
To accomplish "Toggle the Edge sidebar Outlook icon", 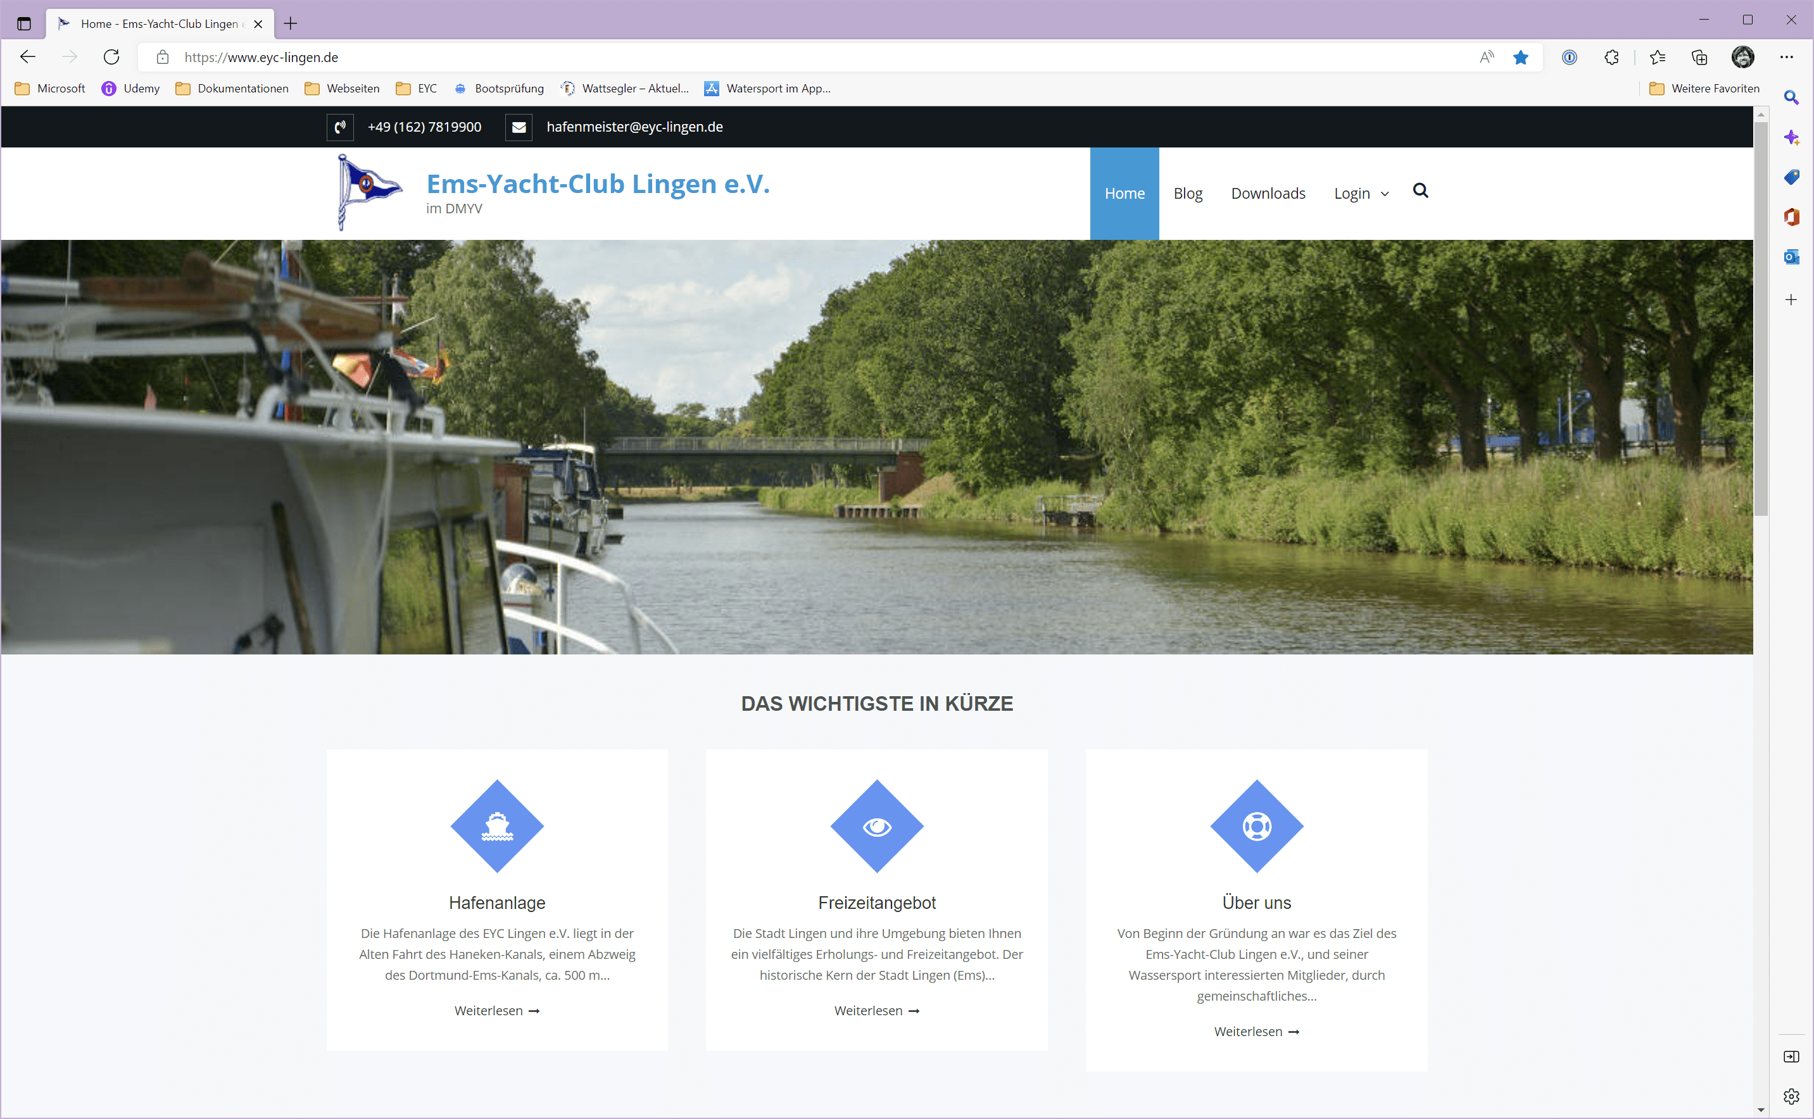I will [1791, 257].
